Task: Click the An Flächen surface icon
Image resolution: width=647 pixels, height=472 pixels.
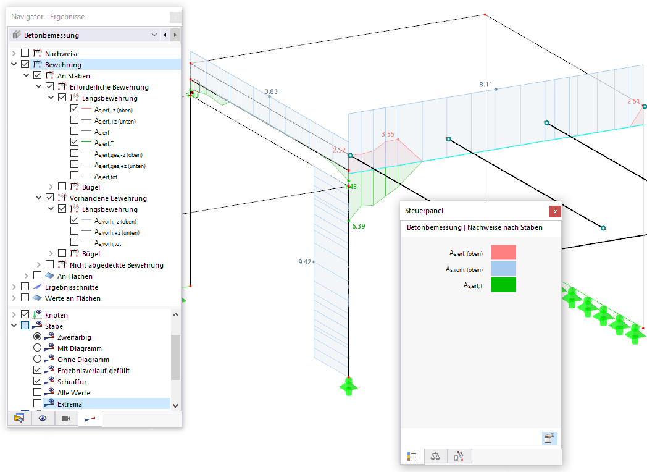Action: 49,276
